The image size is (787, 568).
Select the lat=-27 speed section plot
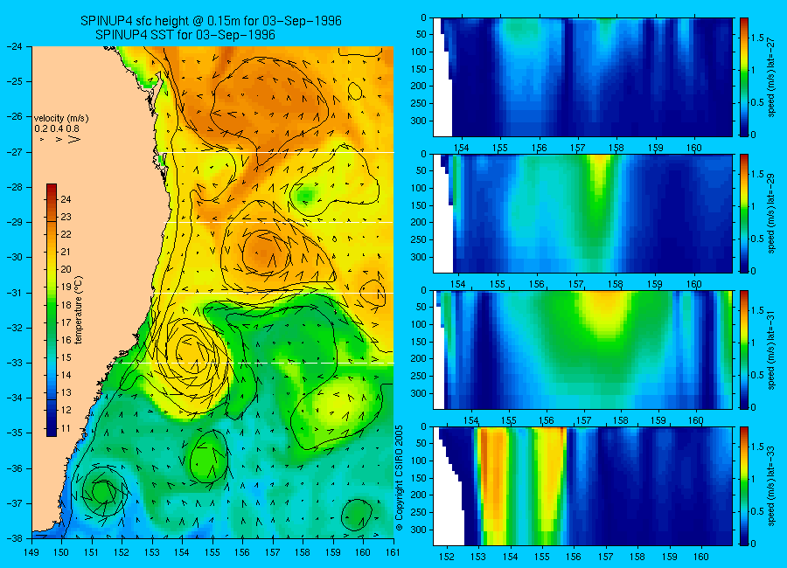[582, 77]
